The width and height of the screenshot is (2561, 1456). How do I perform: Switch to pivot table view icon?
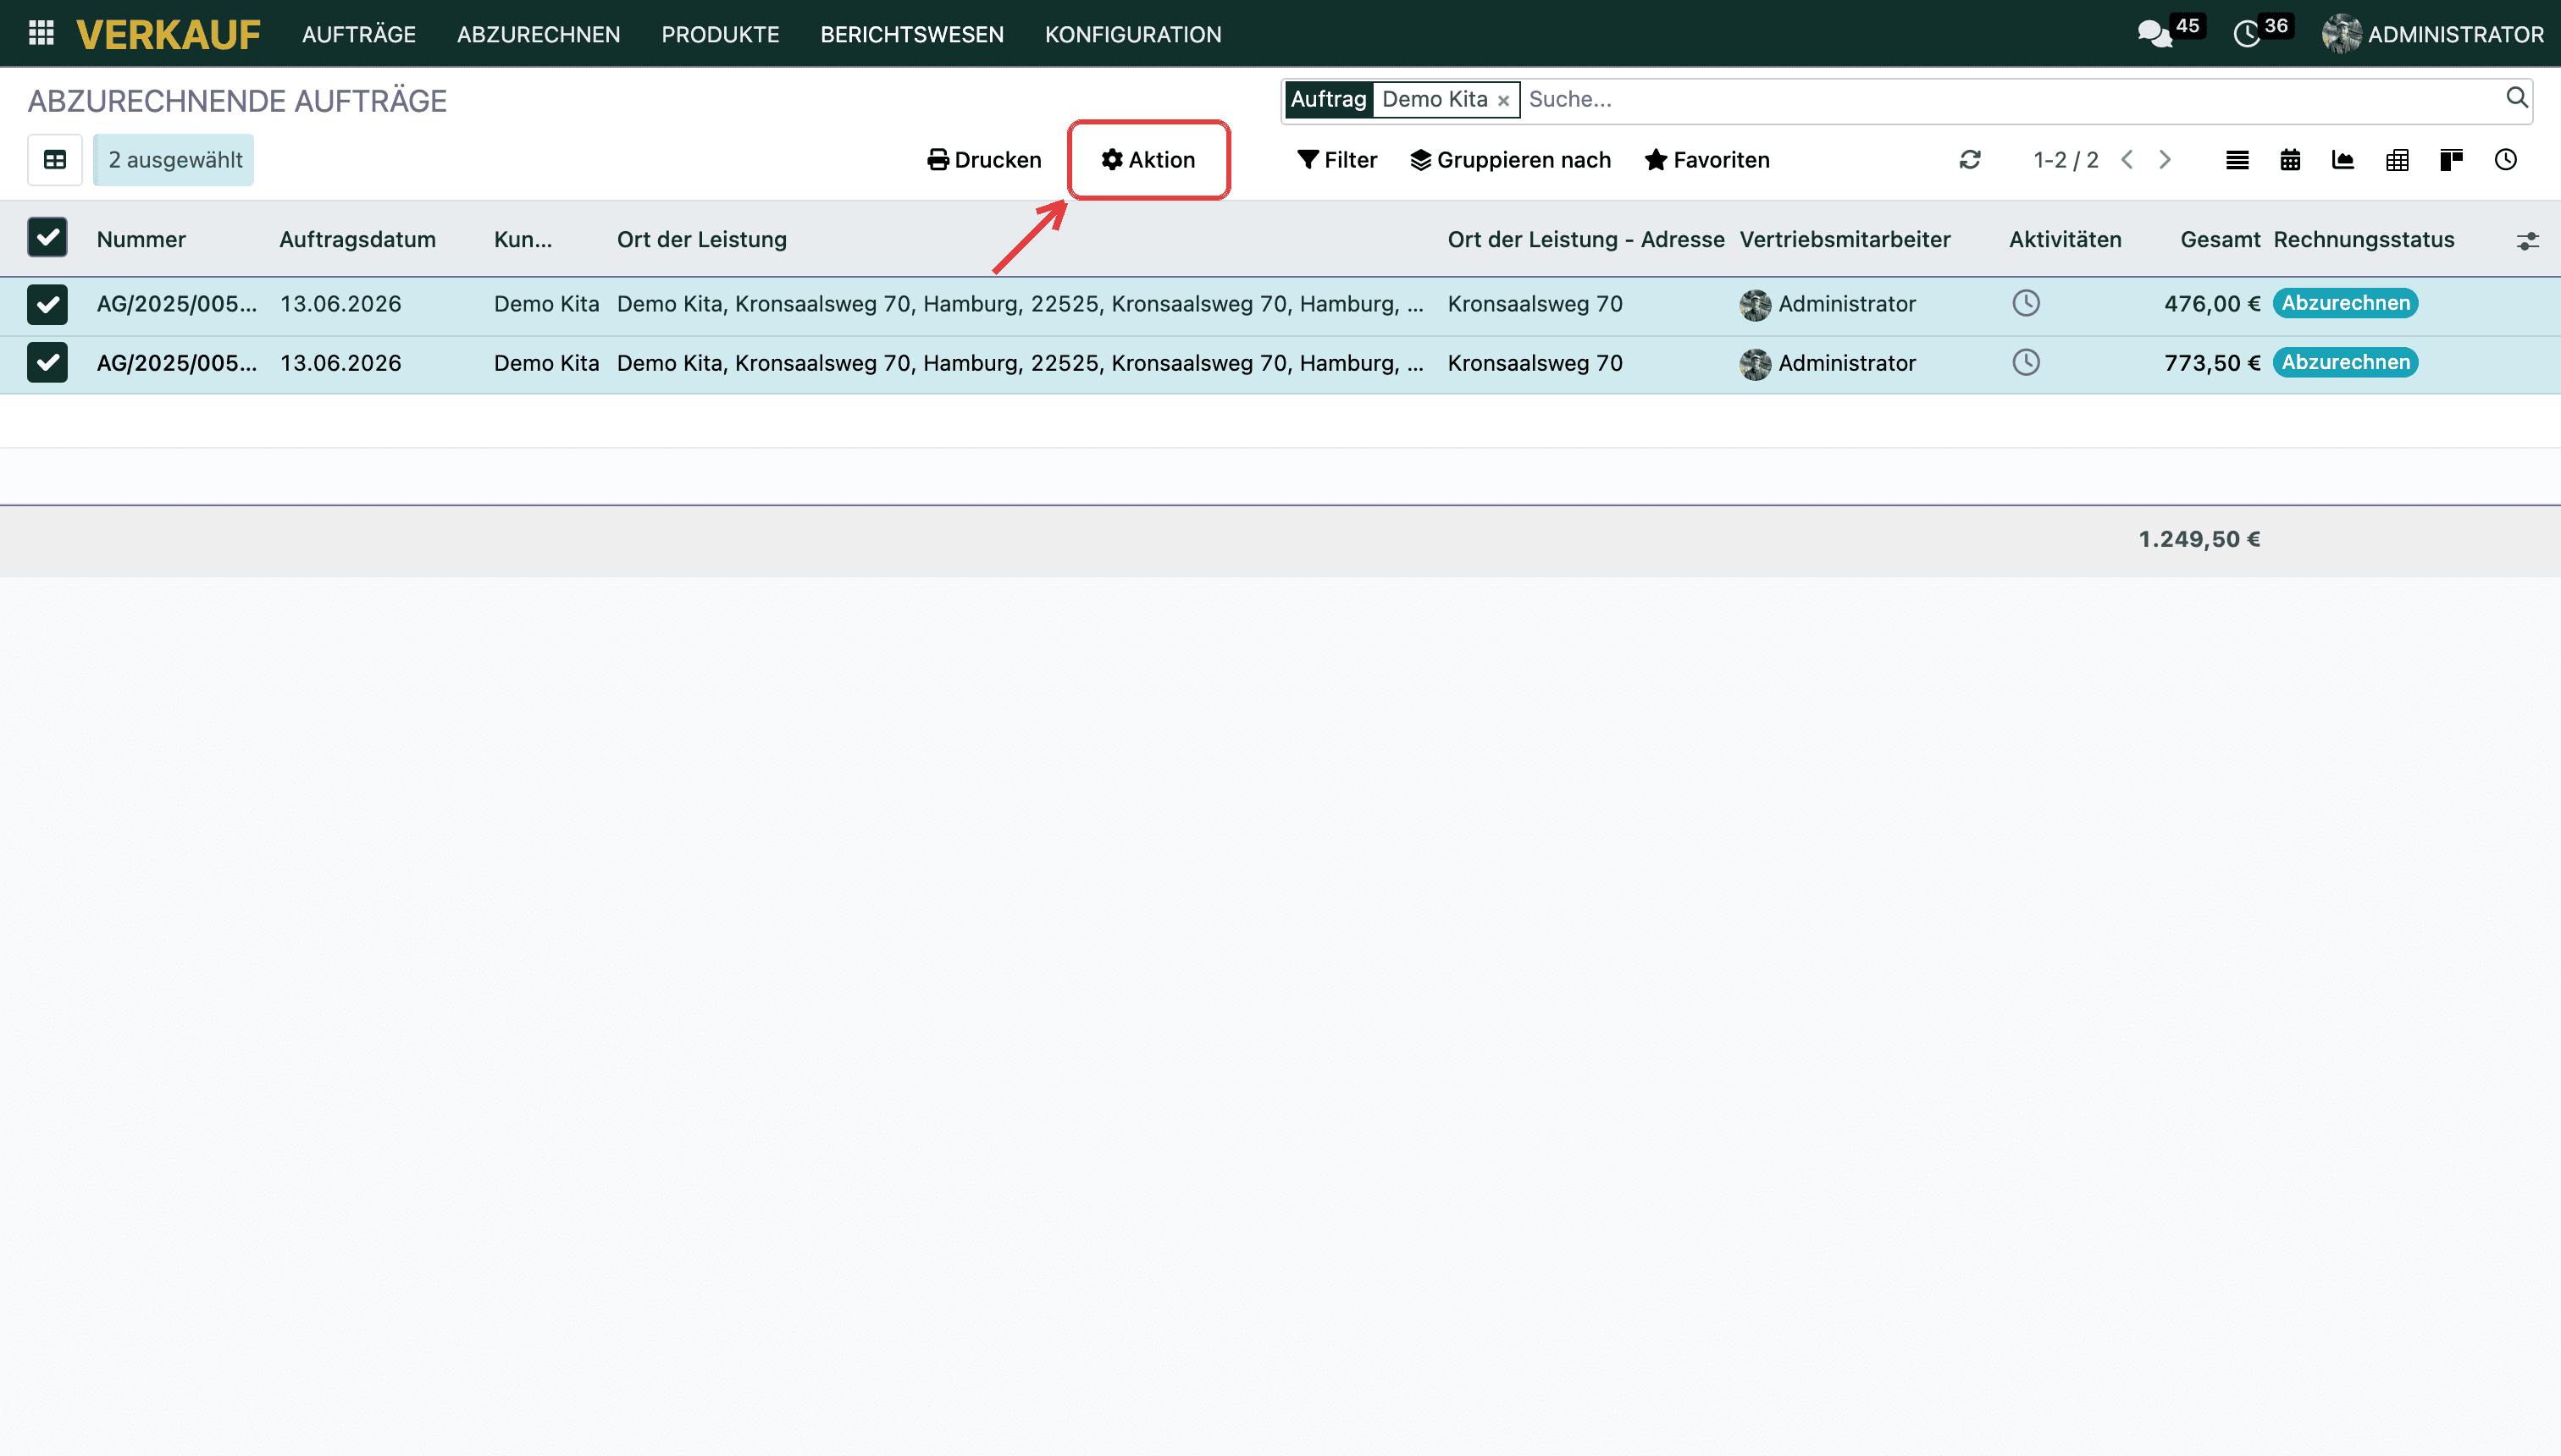2397,160
